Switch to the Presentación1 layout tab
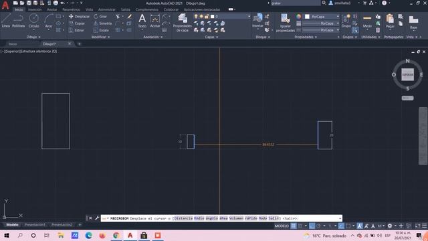This screenshot has width=428, height=241. 35,225
